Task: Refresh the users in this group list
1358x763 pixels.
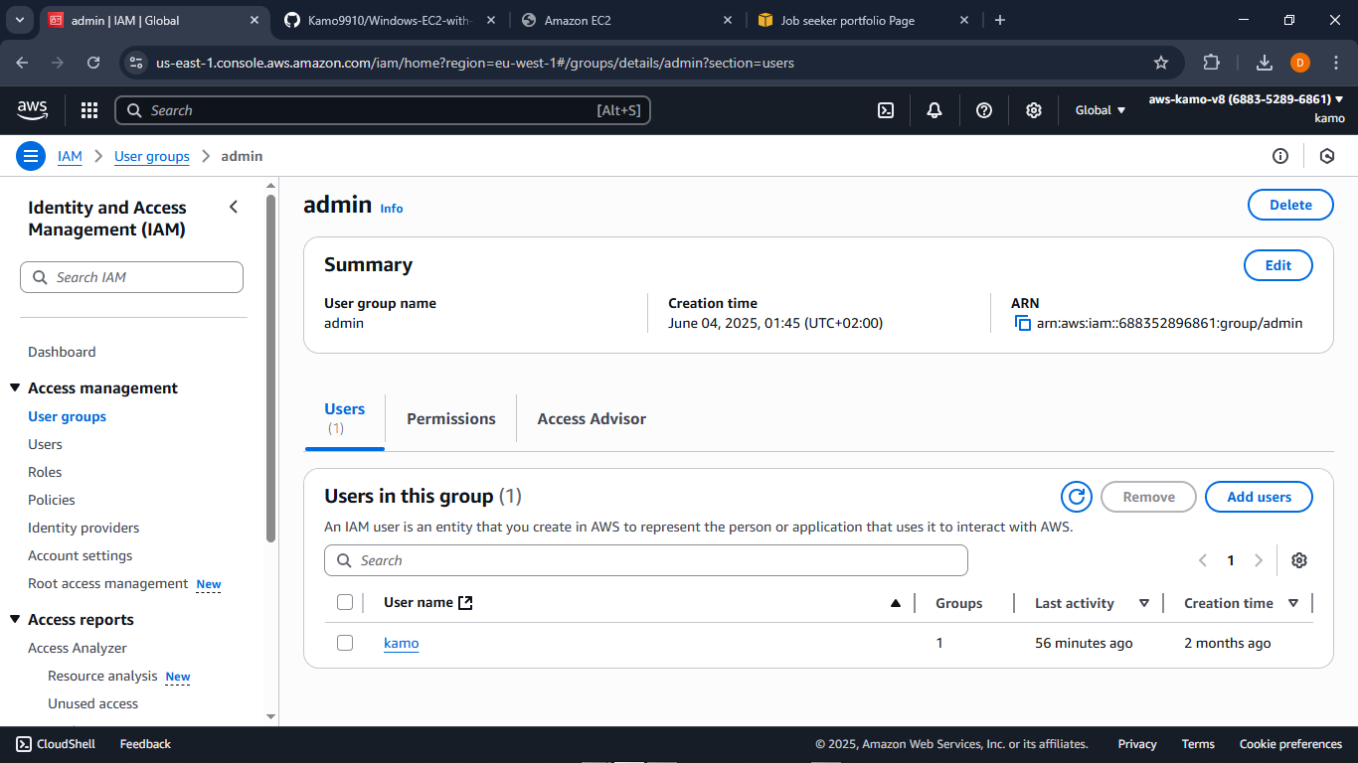Action: [x=1076, y=497]
